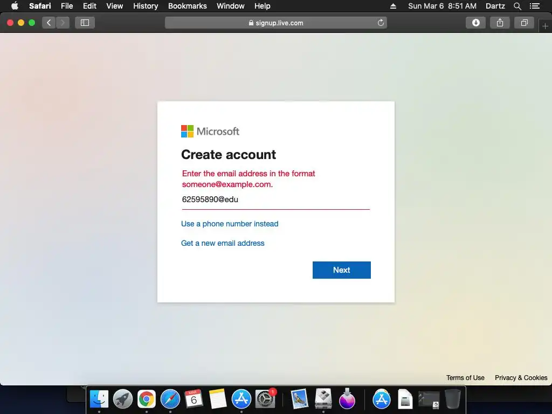The image size is (552, 414).
Task: Launch Launchpad rocket icon in Dock
Action: (123, 399)
